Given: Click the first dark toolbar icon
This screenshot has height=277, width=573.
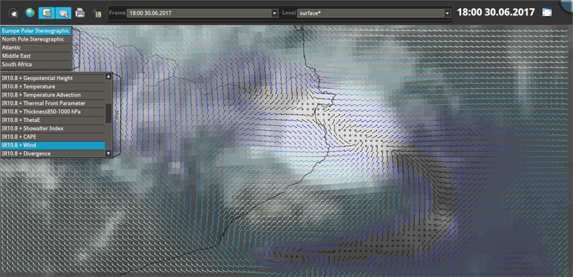Looking at the screenshot, I should point(12,12).
